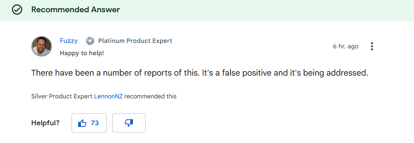Viewport: 414px width, 143px height.
Task: Click the "Platinum Product Expert" label
Action: click(x=135, y=41)
